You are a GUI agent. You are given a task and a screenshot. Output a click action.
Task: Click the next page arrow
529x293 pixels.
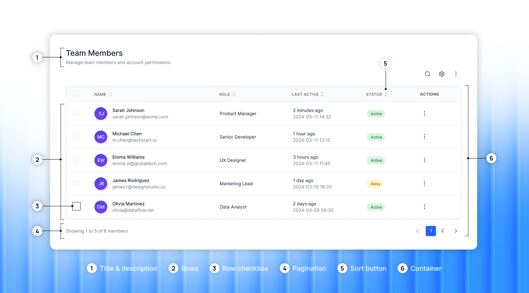click(x=456, y=231)
